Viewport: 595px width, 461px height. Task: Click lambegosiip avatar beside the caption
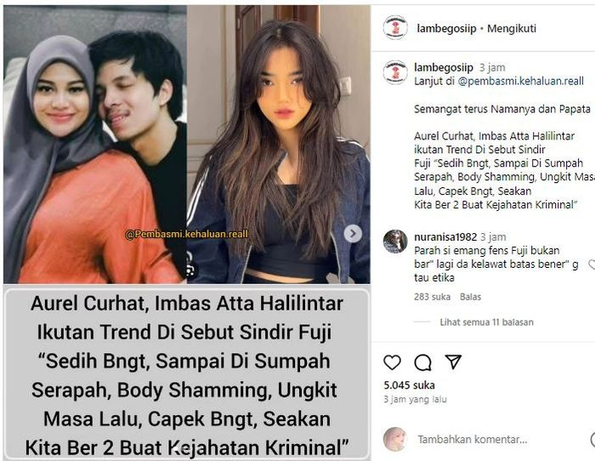point(395,71)
